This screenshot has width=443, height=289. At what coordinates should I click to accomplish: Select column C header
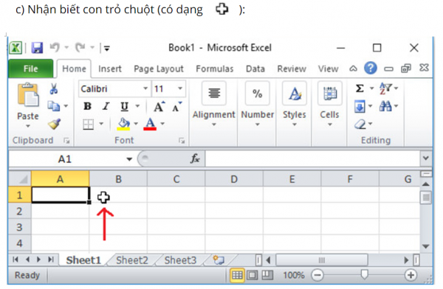[176, 179]
